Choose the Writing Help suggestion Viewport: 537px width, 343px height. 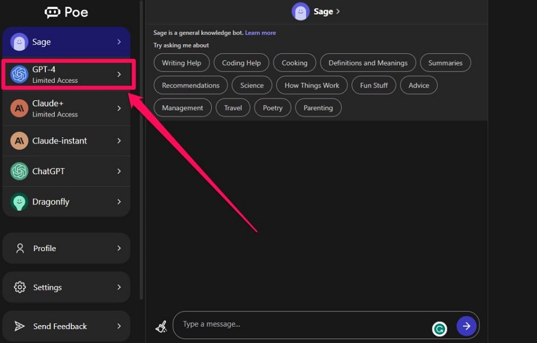[x=181, y=63]
